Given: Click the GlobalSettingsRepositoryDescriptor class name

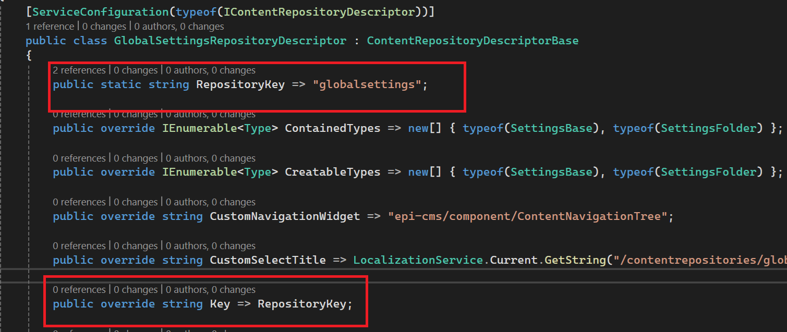Looking at the screenshot, I should point(230,41).
